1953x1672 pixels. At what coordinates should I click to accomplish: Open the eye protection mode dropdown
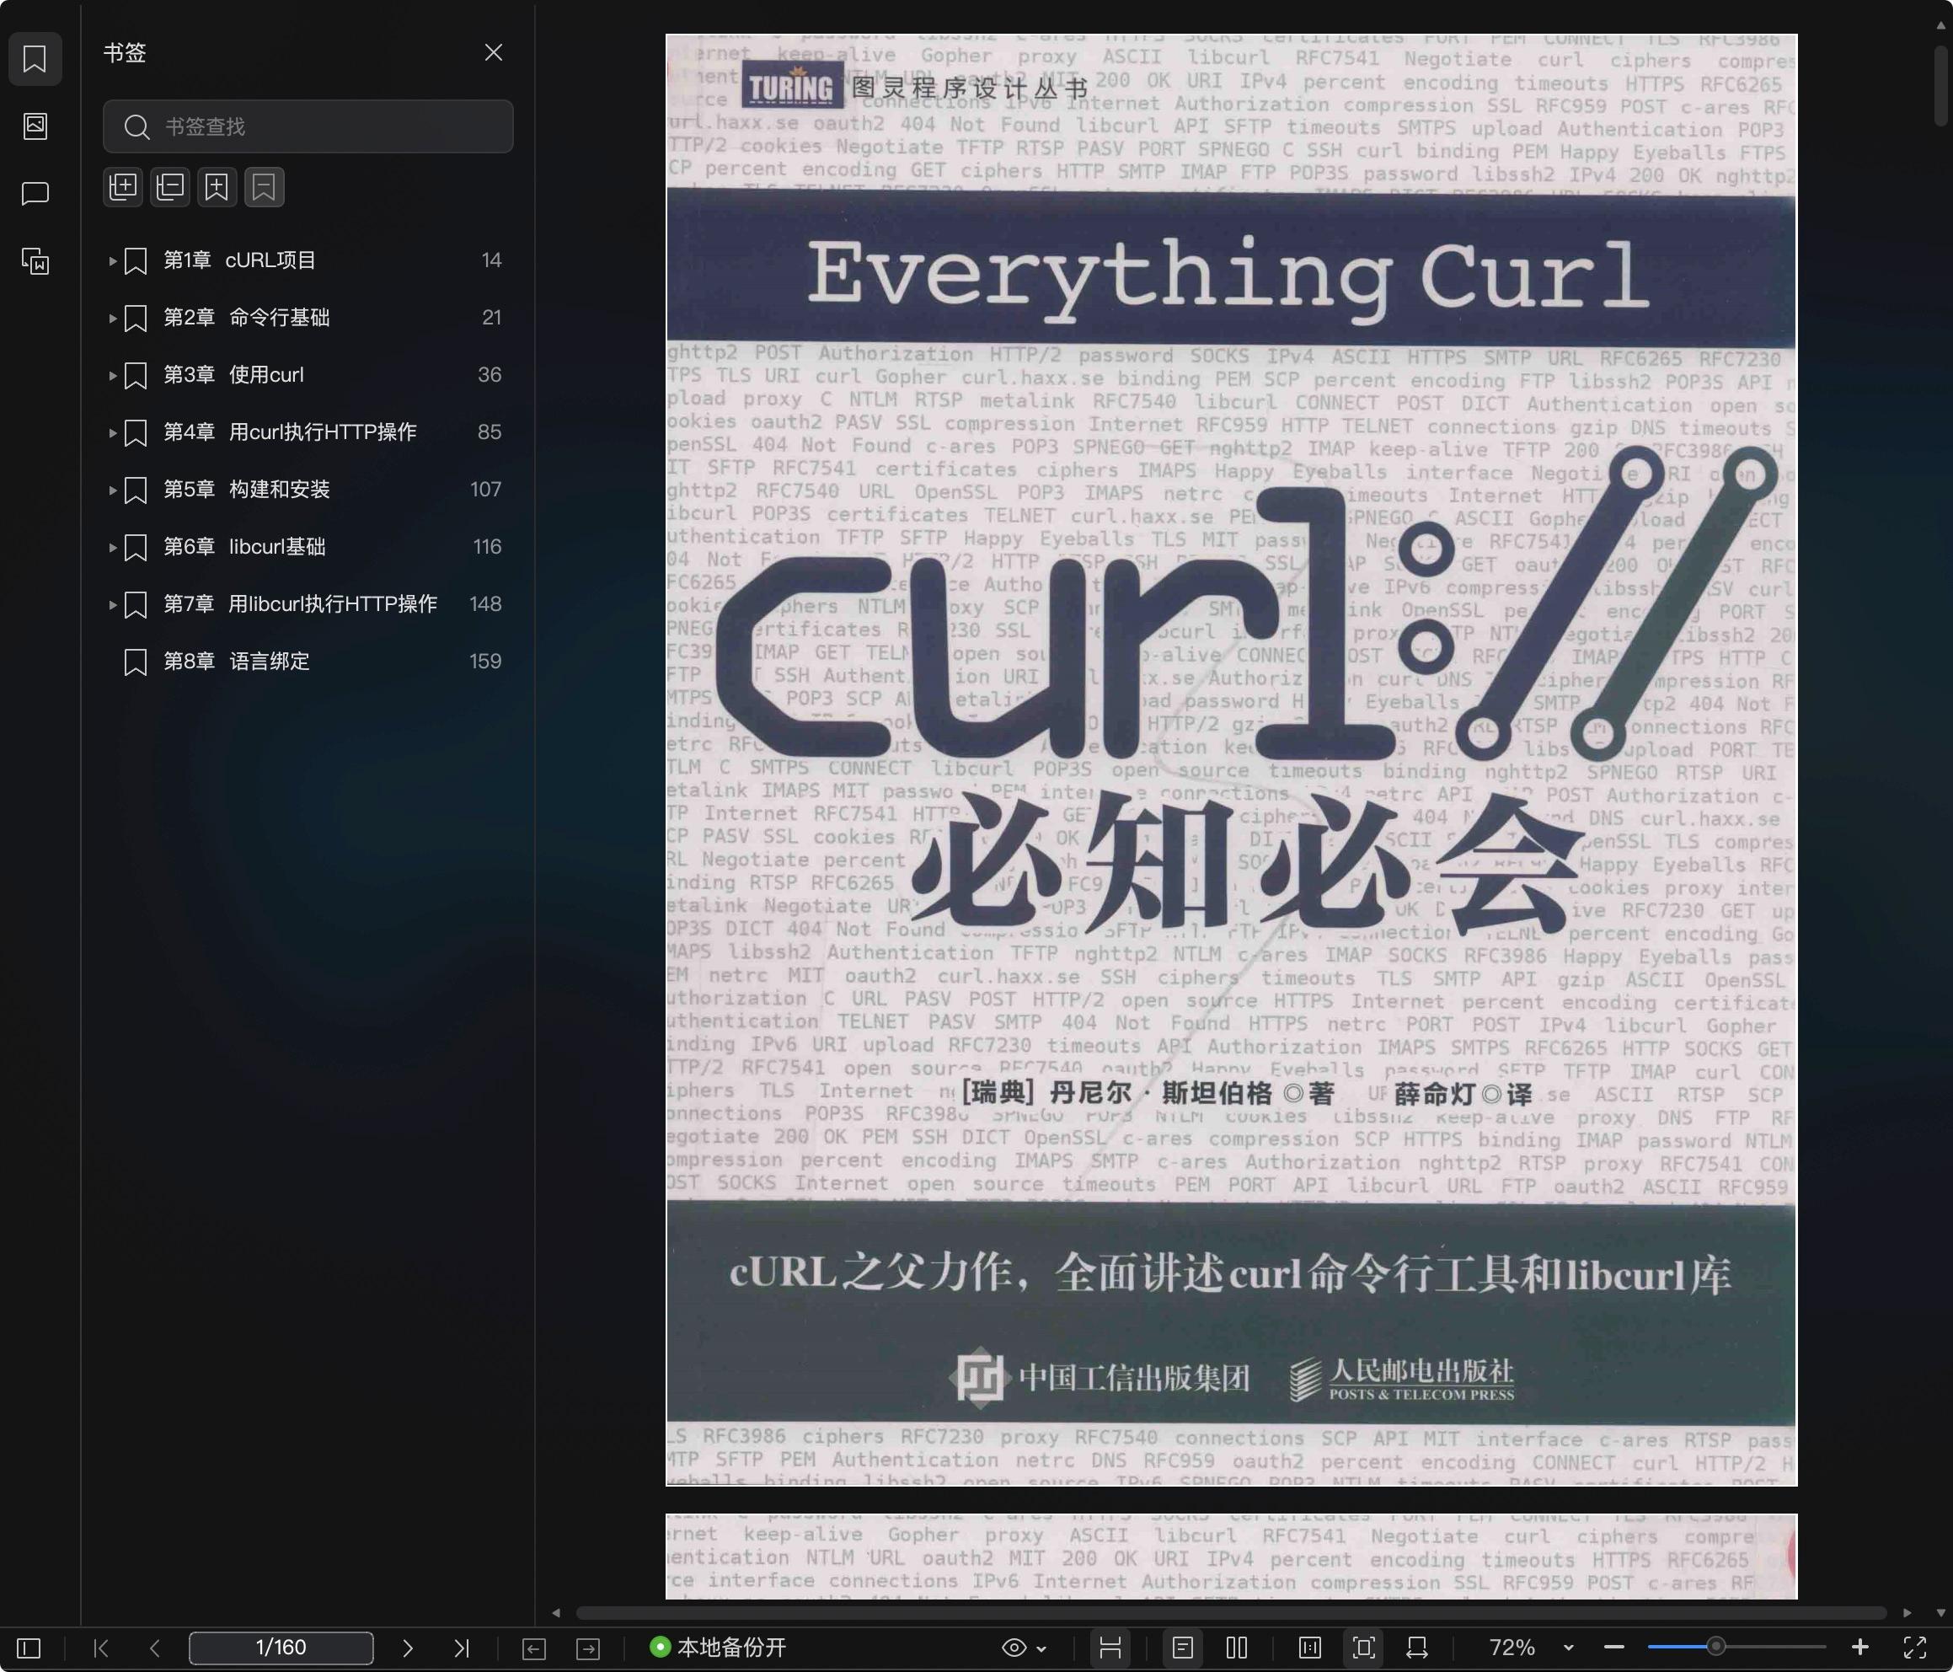tap(1025, 1648)
